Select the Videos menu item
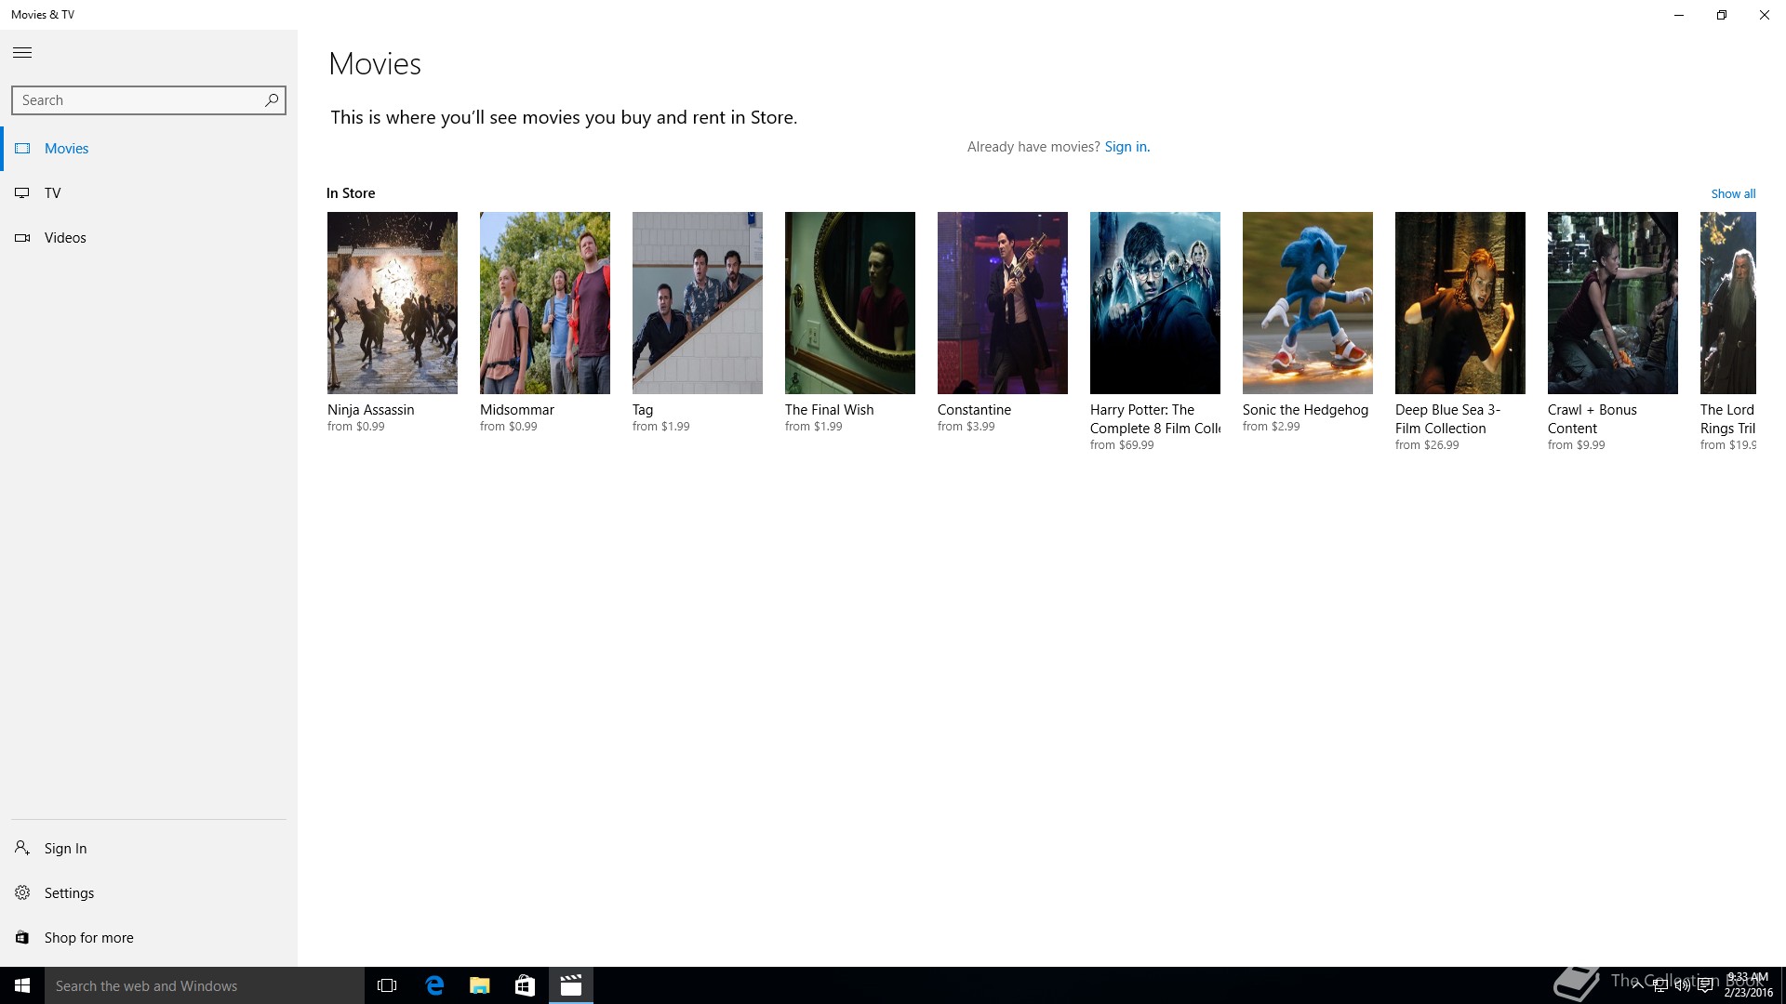Screen dimensions: 1786x1004 [149, 238]
